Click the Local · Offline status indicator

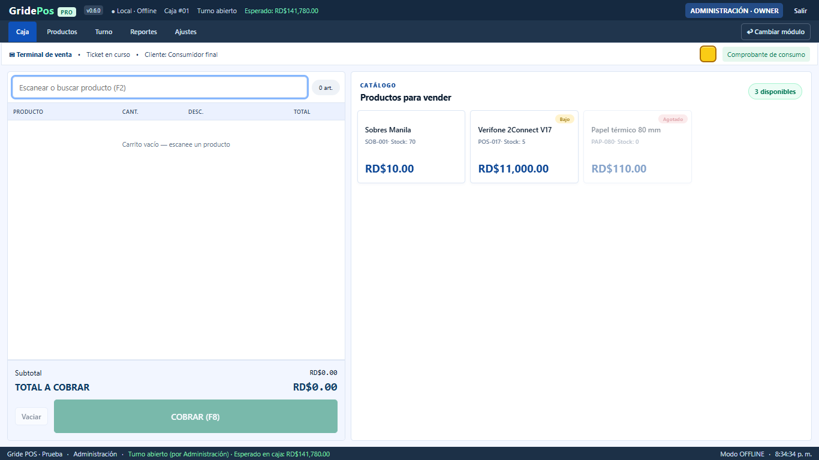(x=134, y=11)
